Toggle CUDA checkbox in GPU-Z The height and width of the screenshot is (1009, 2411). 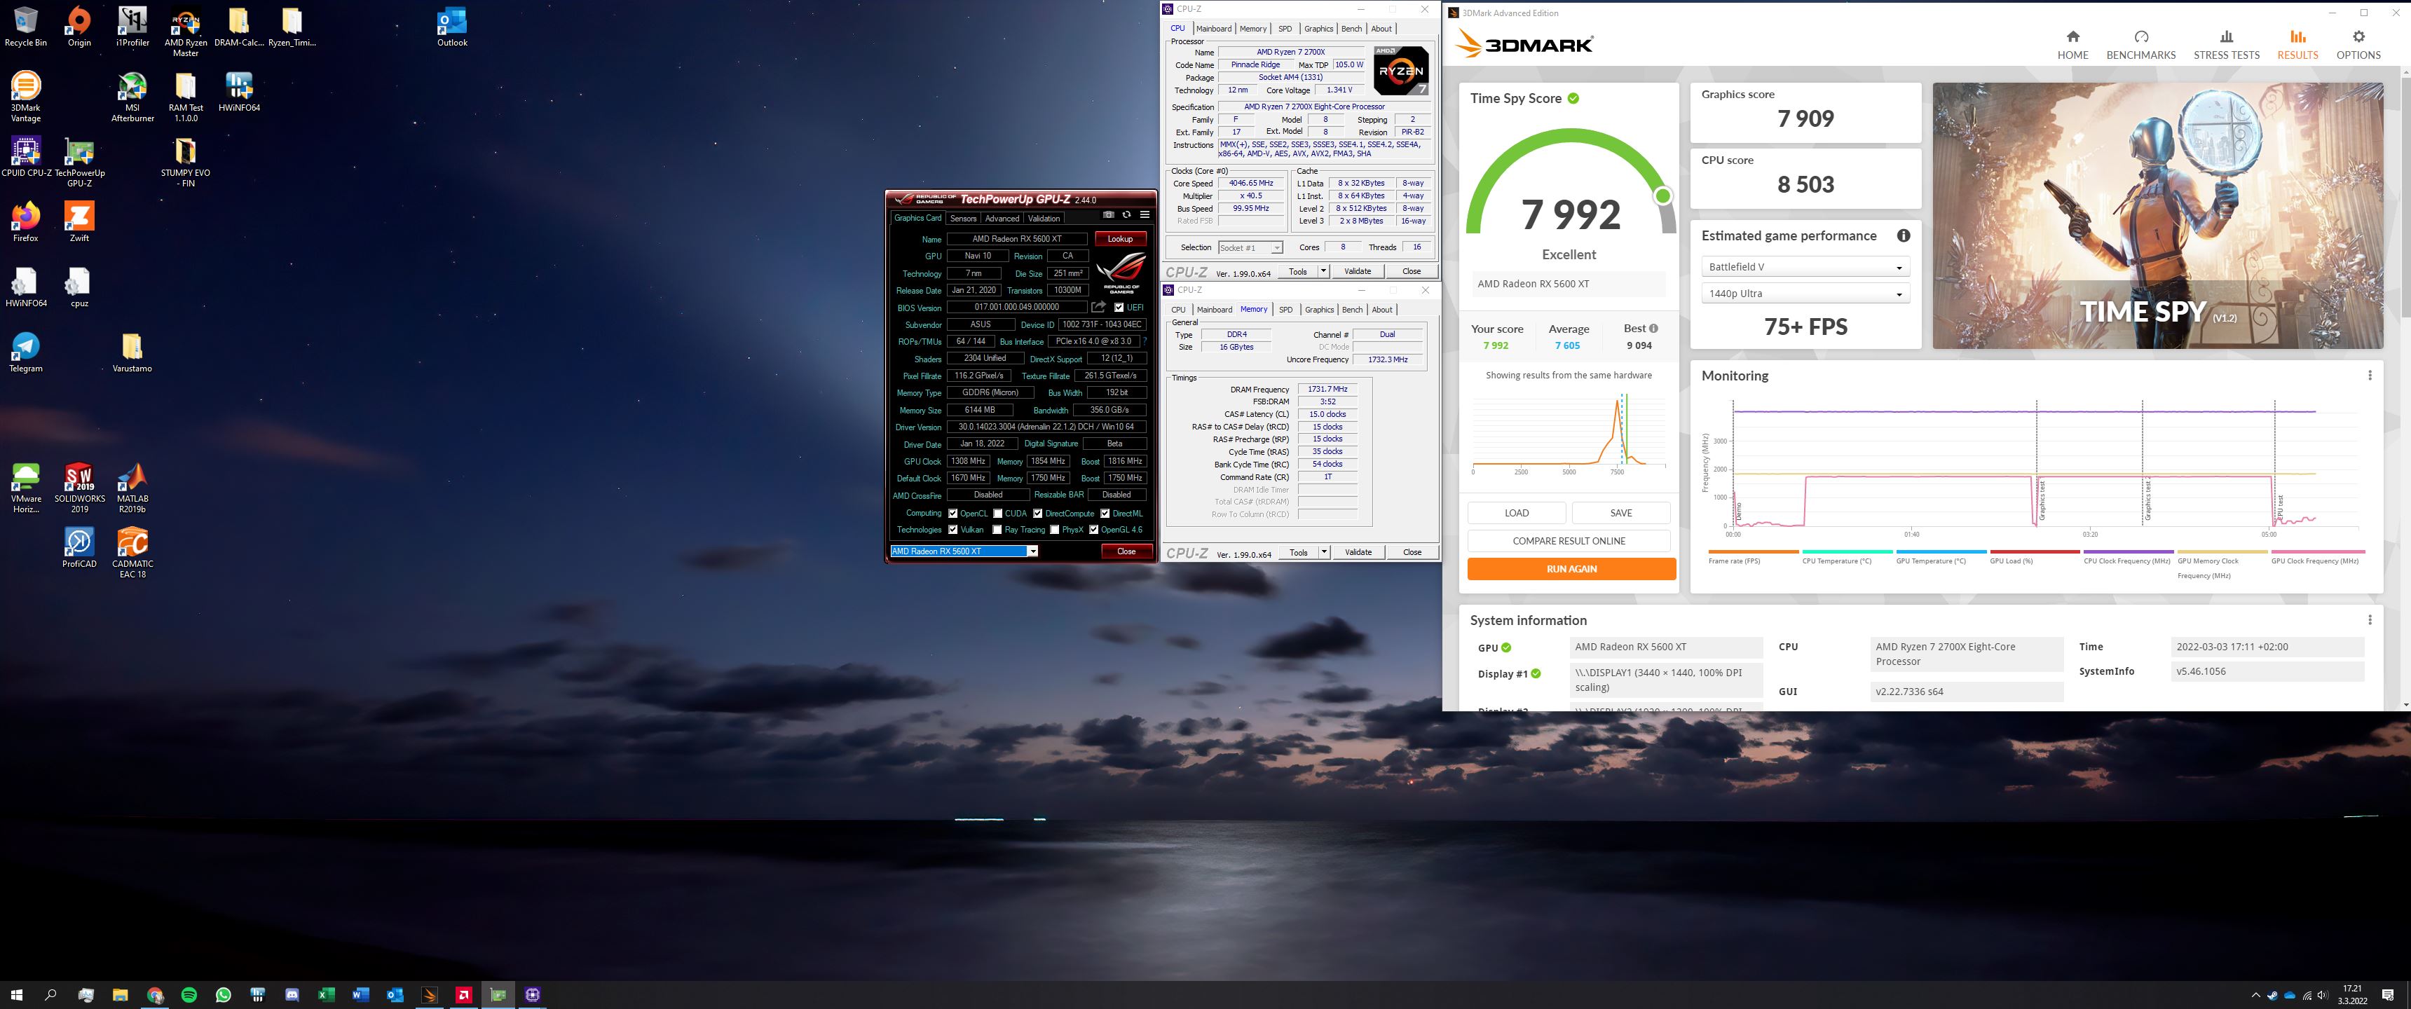[998, 513]
